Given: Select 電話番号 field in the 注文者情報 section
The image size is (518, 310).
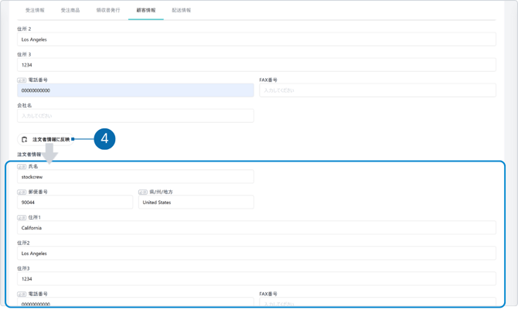Looking at the screenshot, I should pyautogui.click(x=135, y=303).
